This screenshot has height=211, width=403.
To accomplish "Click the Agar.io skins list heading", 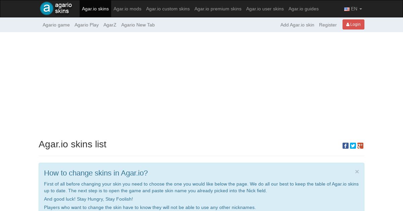I will [73, 144].
